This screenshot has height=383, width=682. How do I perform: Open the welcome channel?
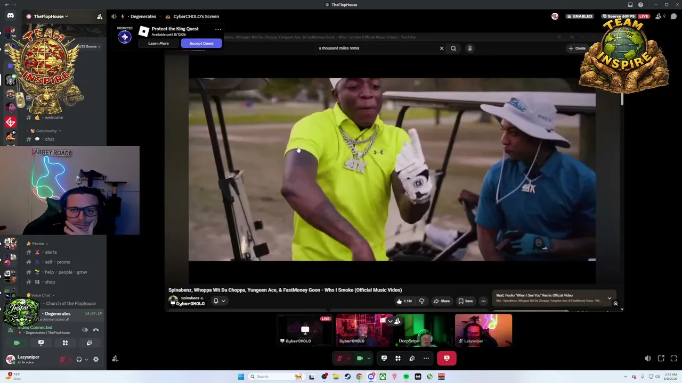(x=54, y=118)
